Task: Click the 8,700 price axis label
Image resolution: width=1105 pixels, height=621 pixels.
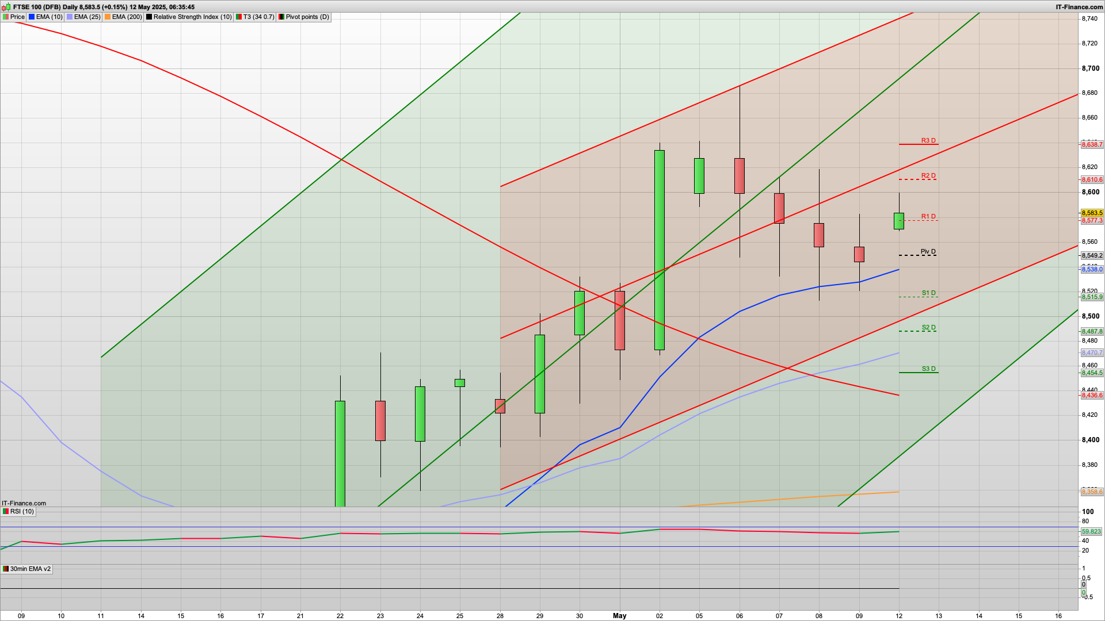Action: [1090, 68]
